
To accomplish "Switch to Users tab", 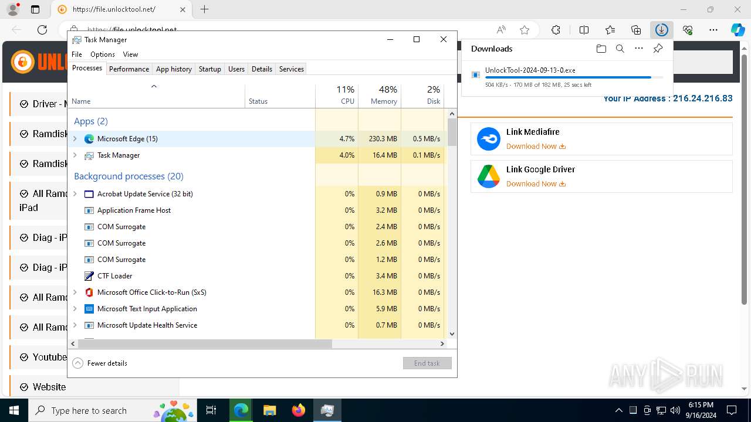I will 236,69.
